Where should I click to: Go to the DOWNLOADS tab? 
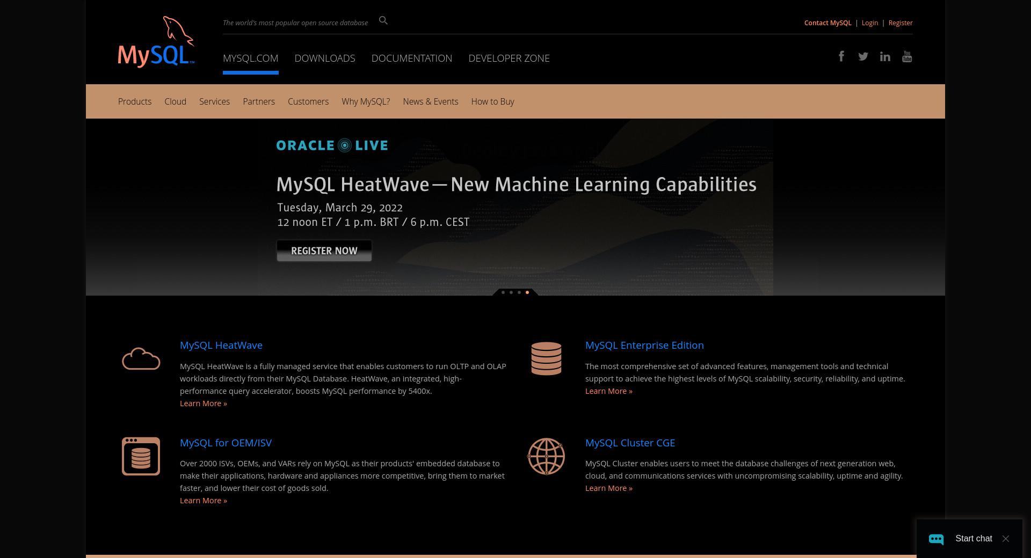pos(325,58)
